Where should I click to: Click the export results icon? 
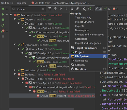click(x=77, y=9)
